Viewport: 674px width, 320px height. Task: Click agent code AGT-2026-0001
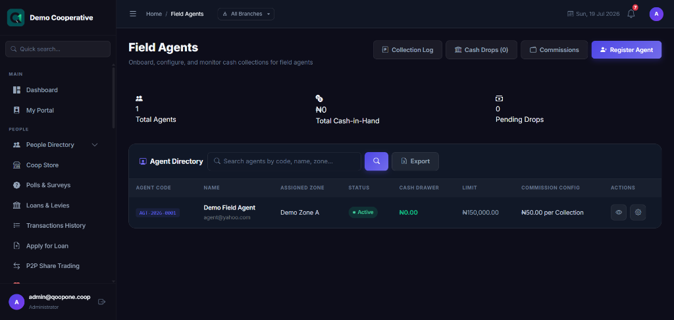pos(158,213)
